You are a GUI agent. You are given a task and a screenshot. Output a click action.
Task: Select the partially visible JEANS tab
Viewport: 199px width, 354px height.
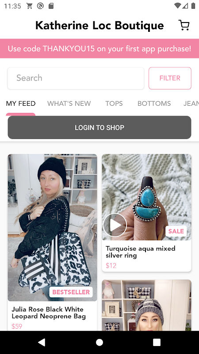(191, 104)
